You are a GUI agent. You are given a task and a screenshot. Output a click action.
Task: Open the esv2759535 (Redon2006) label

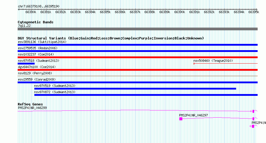coord(38,48)
